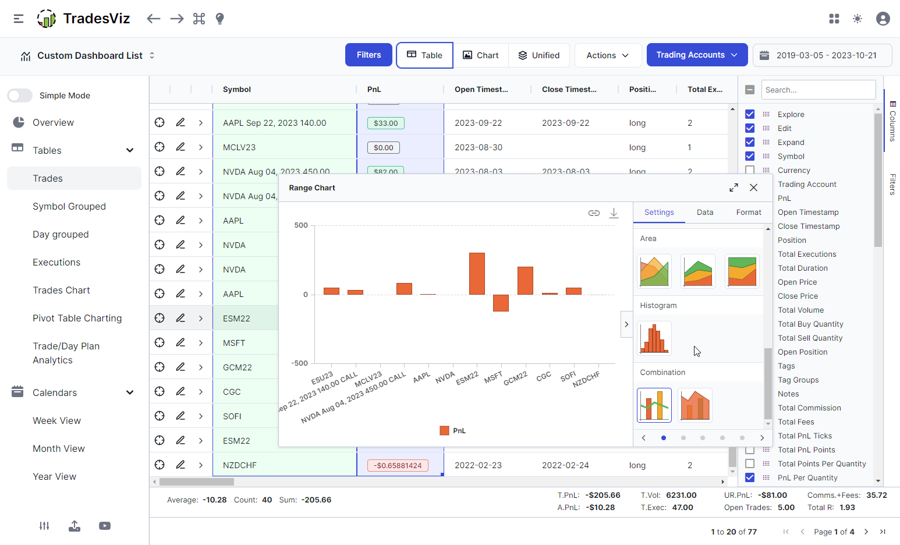Go forward using the right arrow icon
This screenshot has height=545, width=900.
[177, 19]
